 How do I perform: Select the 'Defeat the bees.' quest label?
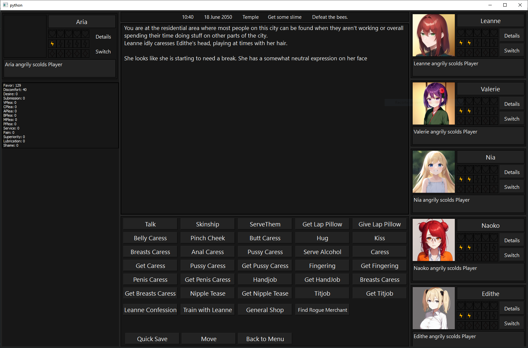point(330,17)
